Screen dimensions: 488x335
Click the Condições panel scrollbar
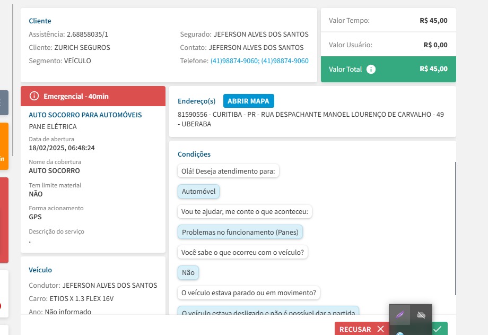pos(455,228)
